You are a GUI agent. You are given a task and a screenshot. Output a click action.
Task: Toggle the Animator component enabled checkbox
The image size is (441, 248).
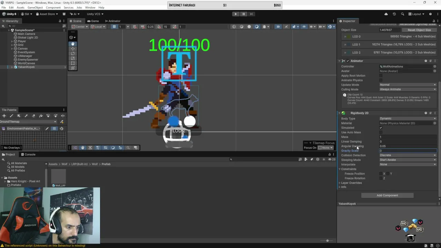[348, 61]
